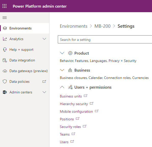
Task: Click the Help + support headset icon
Action: (x=5, y=50)
